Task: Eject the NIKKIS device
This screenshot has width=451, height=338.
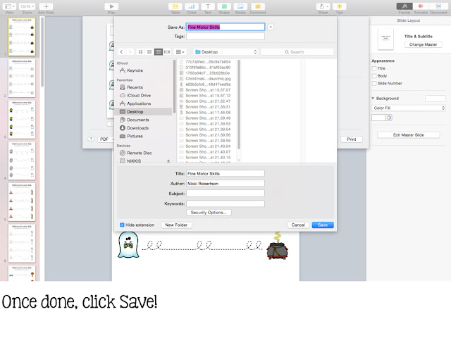Action: pyautogui.click(x=168, y=161)
